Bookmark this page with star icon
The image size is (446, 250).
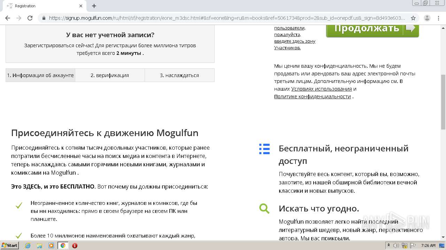click(413, 18)
